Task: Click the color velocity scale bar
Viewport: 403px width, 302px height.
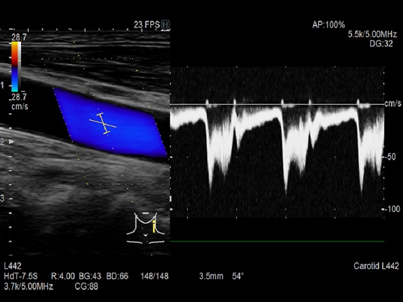Action: coord(16,65)
